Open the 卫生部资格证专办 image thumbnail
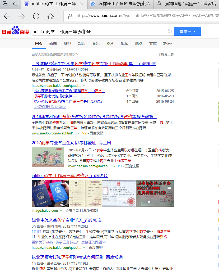The height and width of the screenshot is (271, 219). tap(155, 193)
